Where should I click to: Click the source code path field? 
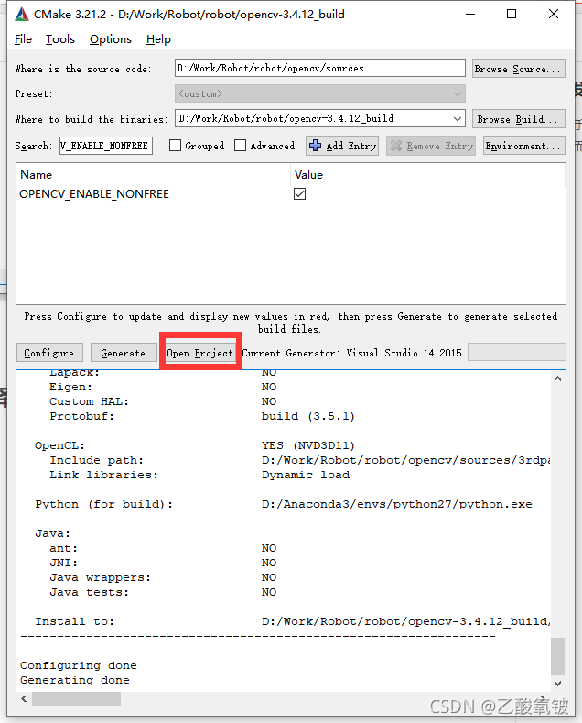click(320, 68)
